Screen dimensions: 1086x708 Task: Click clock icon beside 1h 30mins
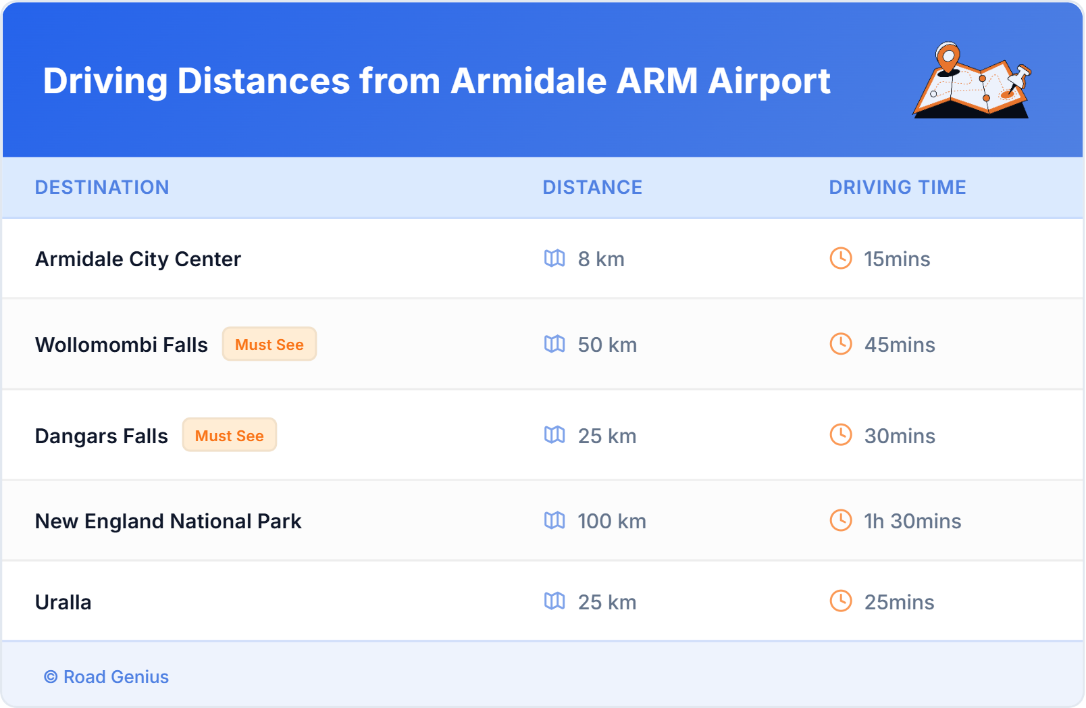tap(841, 520)
